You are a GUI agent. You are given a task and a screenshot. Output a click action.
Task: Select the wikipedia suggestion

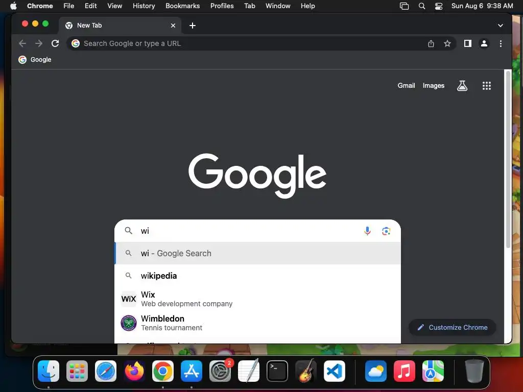tap(257, 276)
